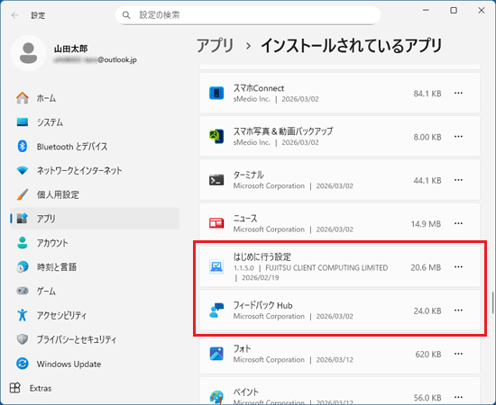The height and width of the screenshot is (405, 496).
Task: Click the フィードバック Hub app icon
Action: tap(216, 310)
